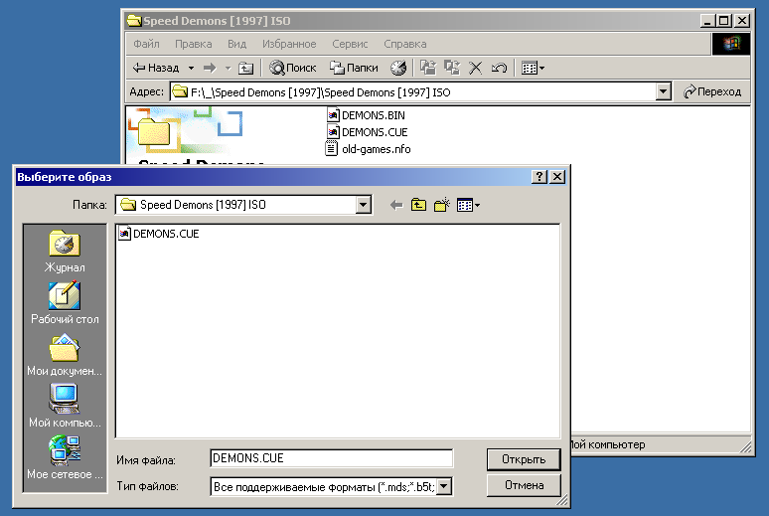Open the Журнал shortcut in the dialog sidebar

click(65, 252)
